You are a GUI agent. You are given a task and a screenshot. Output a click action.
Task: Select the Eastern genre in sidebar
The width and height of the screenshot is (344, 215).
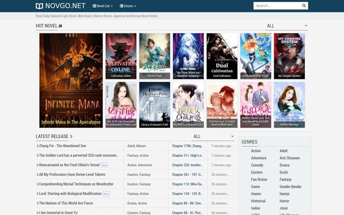pyautogui.click(x=257, y=172)
